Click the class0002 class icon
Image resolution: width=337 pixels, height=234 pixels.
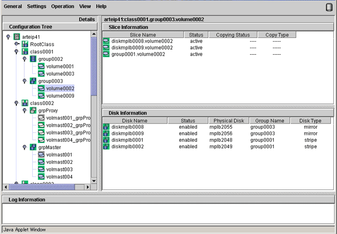[x=25, y=103]
